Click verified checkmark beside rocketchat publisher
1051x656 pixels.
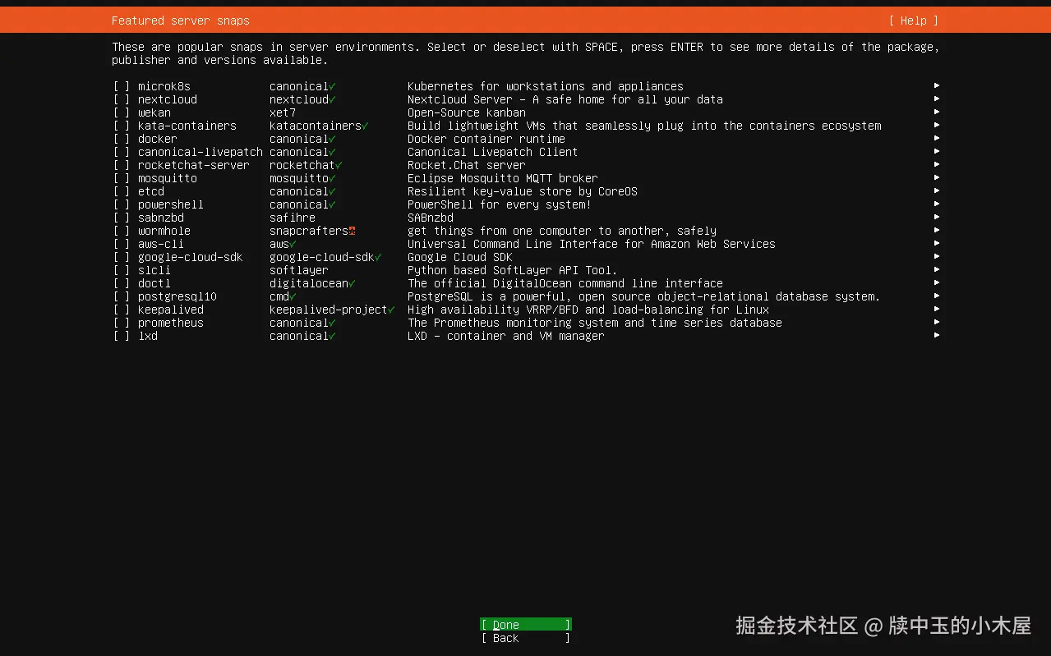[x=339, y=165]
